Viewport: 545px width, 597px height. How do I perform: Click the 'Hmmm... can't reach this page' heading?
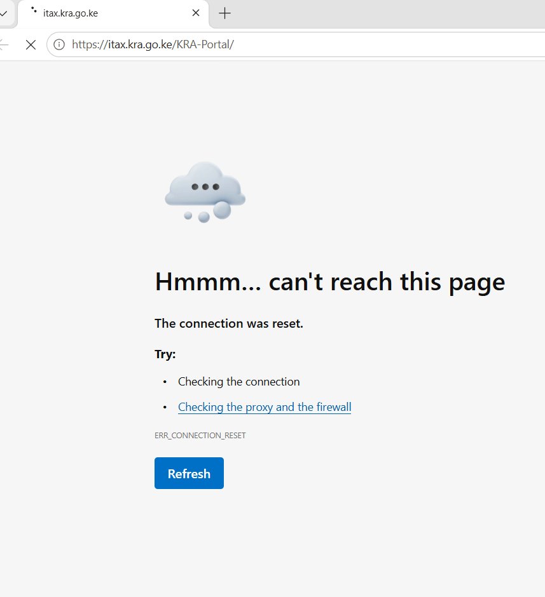tap(330, 282)
